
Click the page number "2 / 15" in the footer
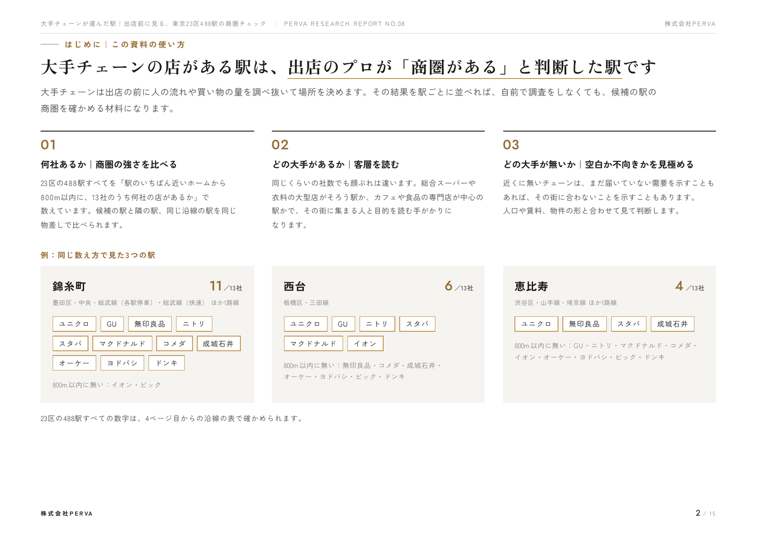705,513
